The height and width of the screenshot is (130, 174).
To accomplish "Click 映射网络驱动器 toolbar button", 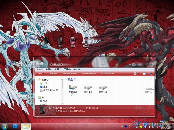I will pos(89,74).
